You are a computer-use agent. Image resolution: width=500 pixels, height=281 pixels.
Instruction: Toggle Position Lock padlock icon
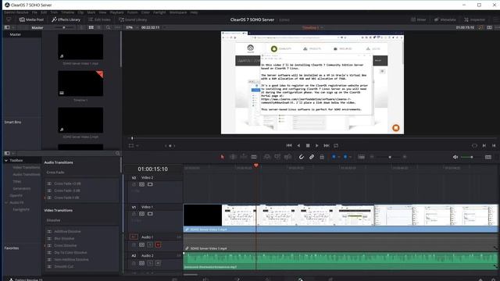click(x=322, y=157)
